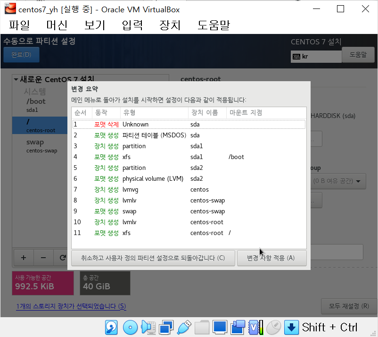Click the 유형 column header
This screenshot has width=378, height=337.
154,113
